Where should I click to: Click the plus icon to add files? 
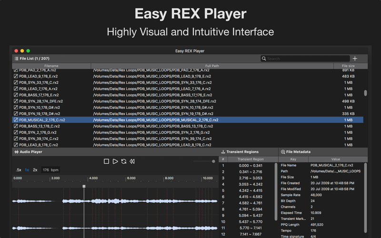pos(355,59)
